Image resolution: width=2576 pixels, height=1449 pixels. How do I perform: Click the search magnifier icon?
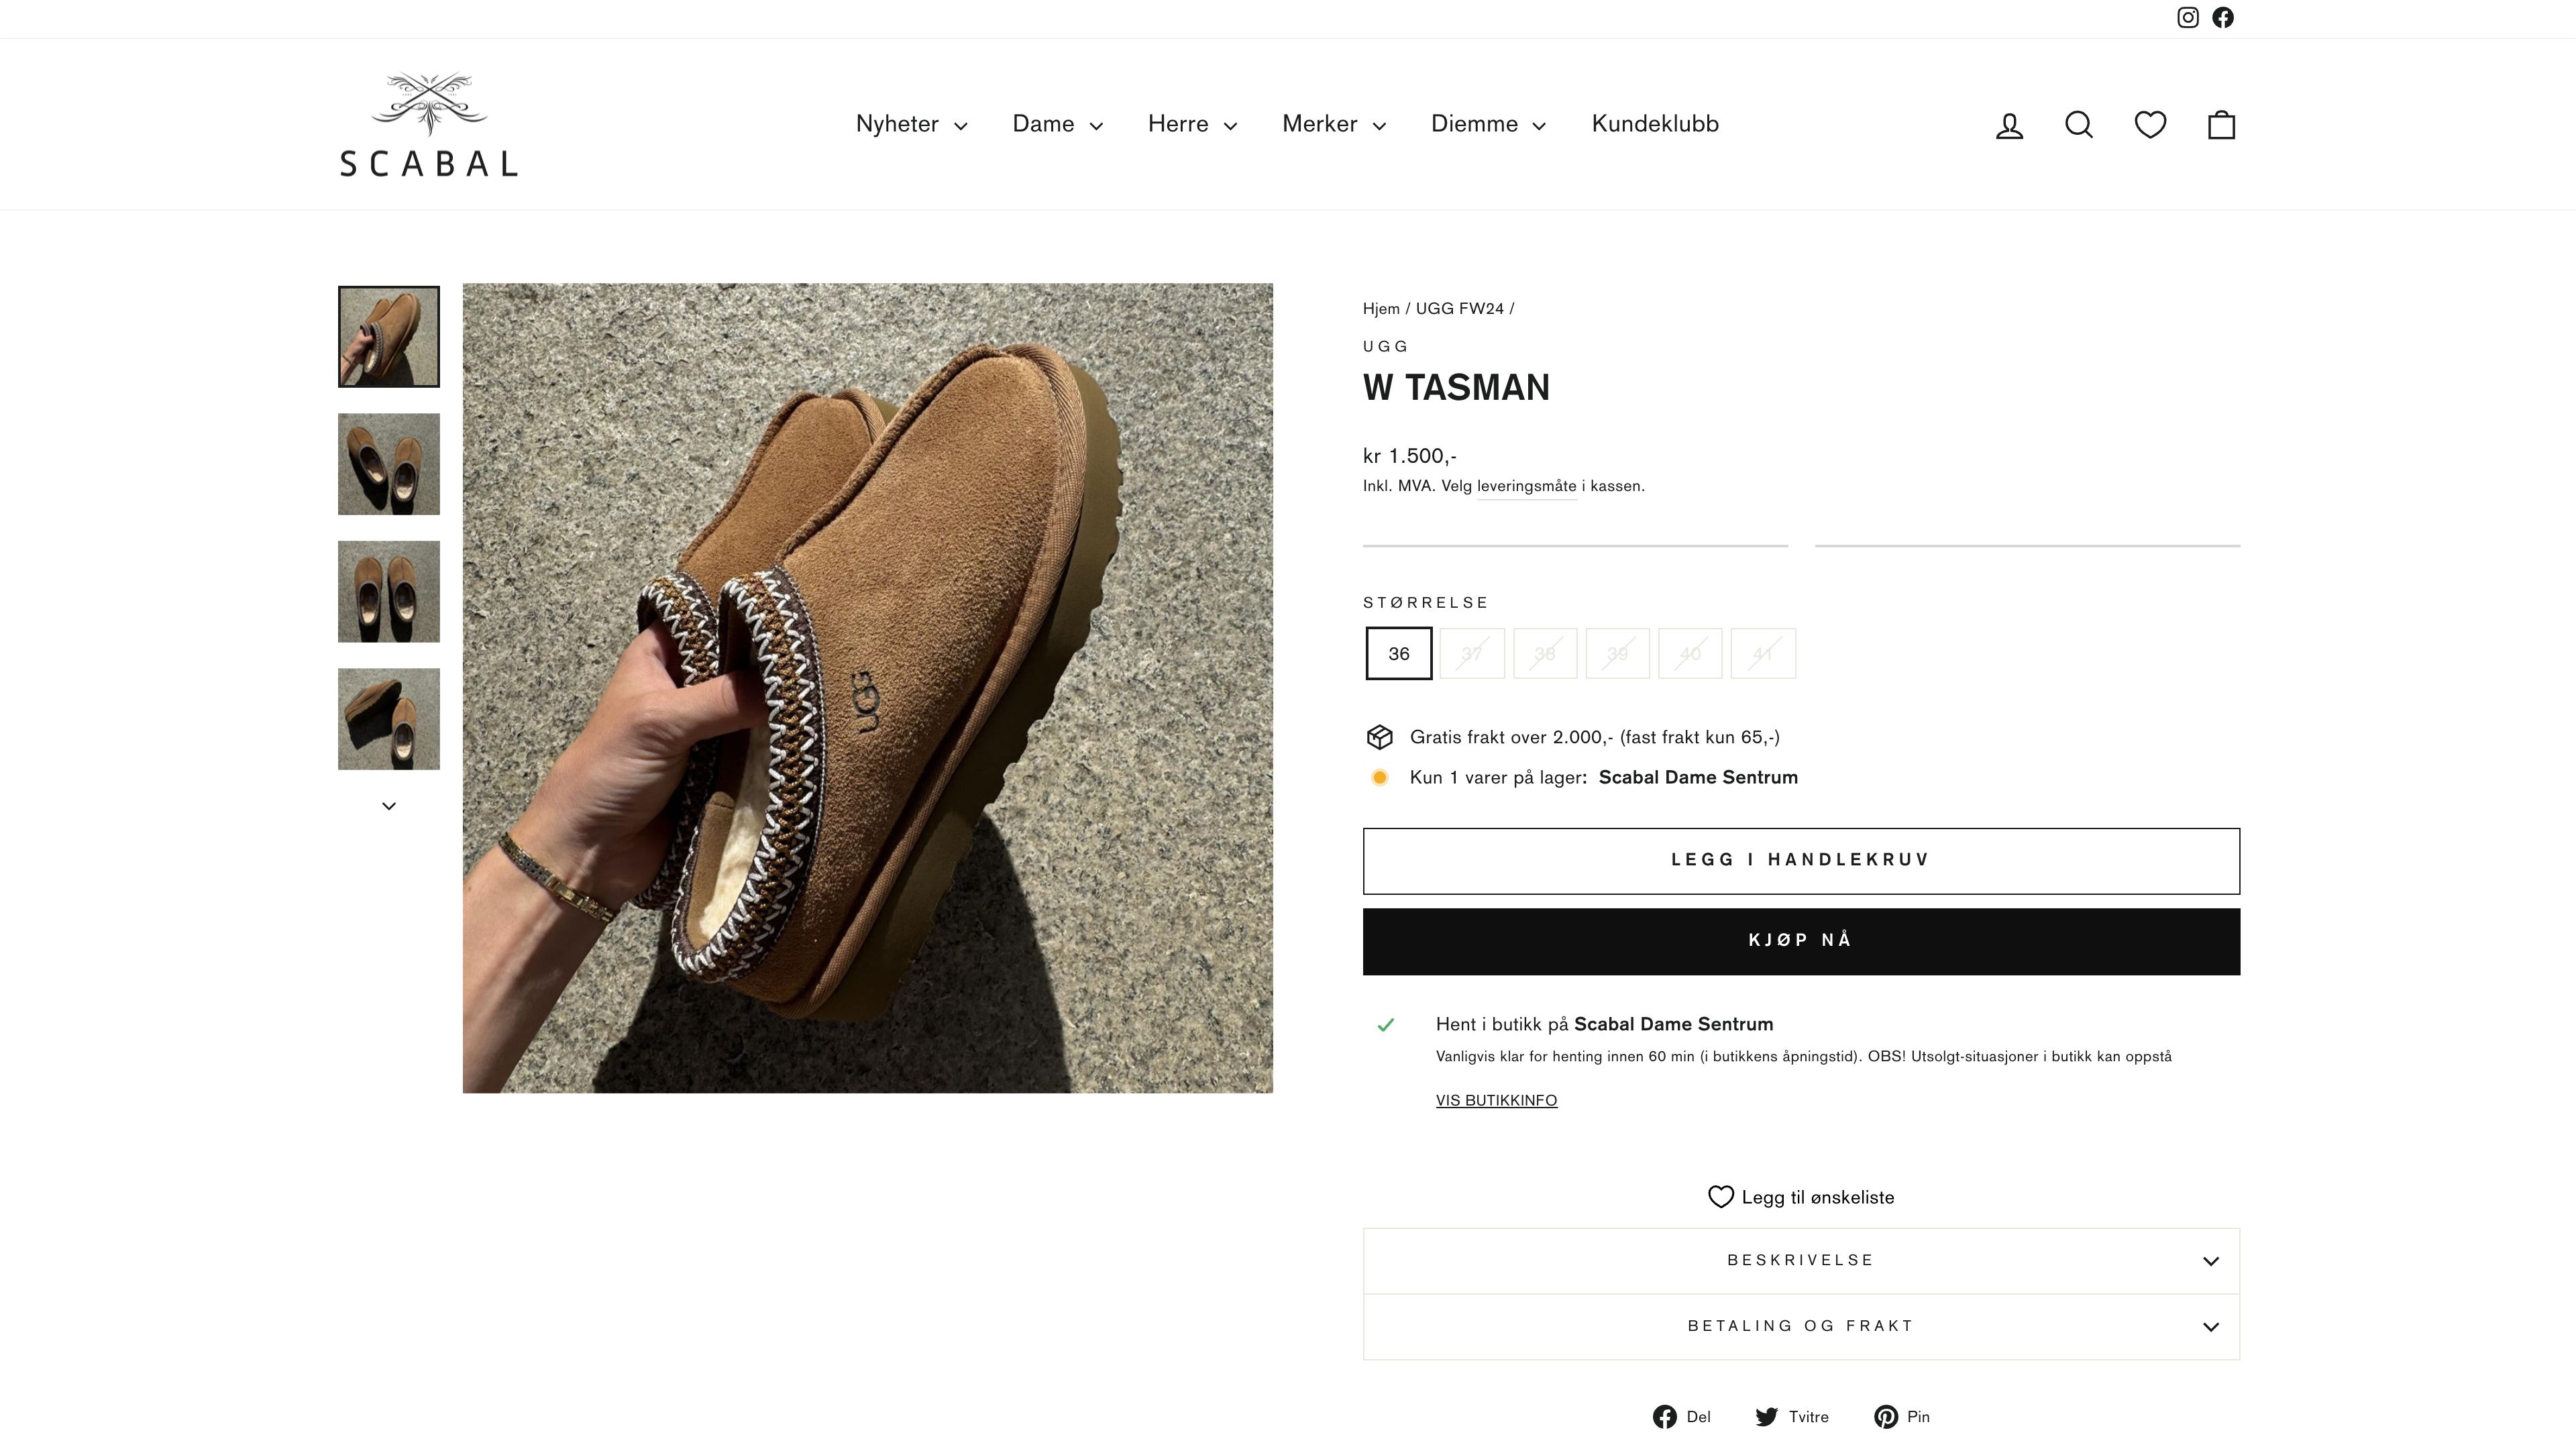pyautogui.click(x=2080, y=124)
